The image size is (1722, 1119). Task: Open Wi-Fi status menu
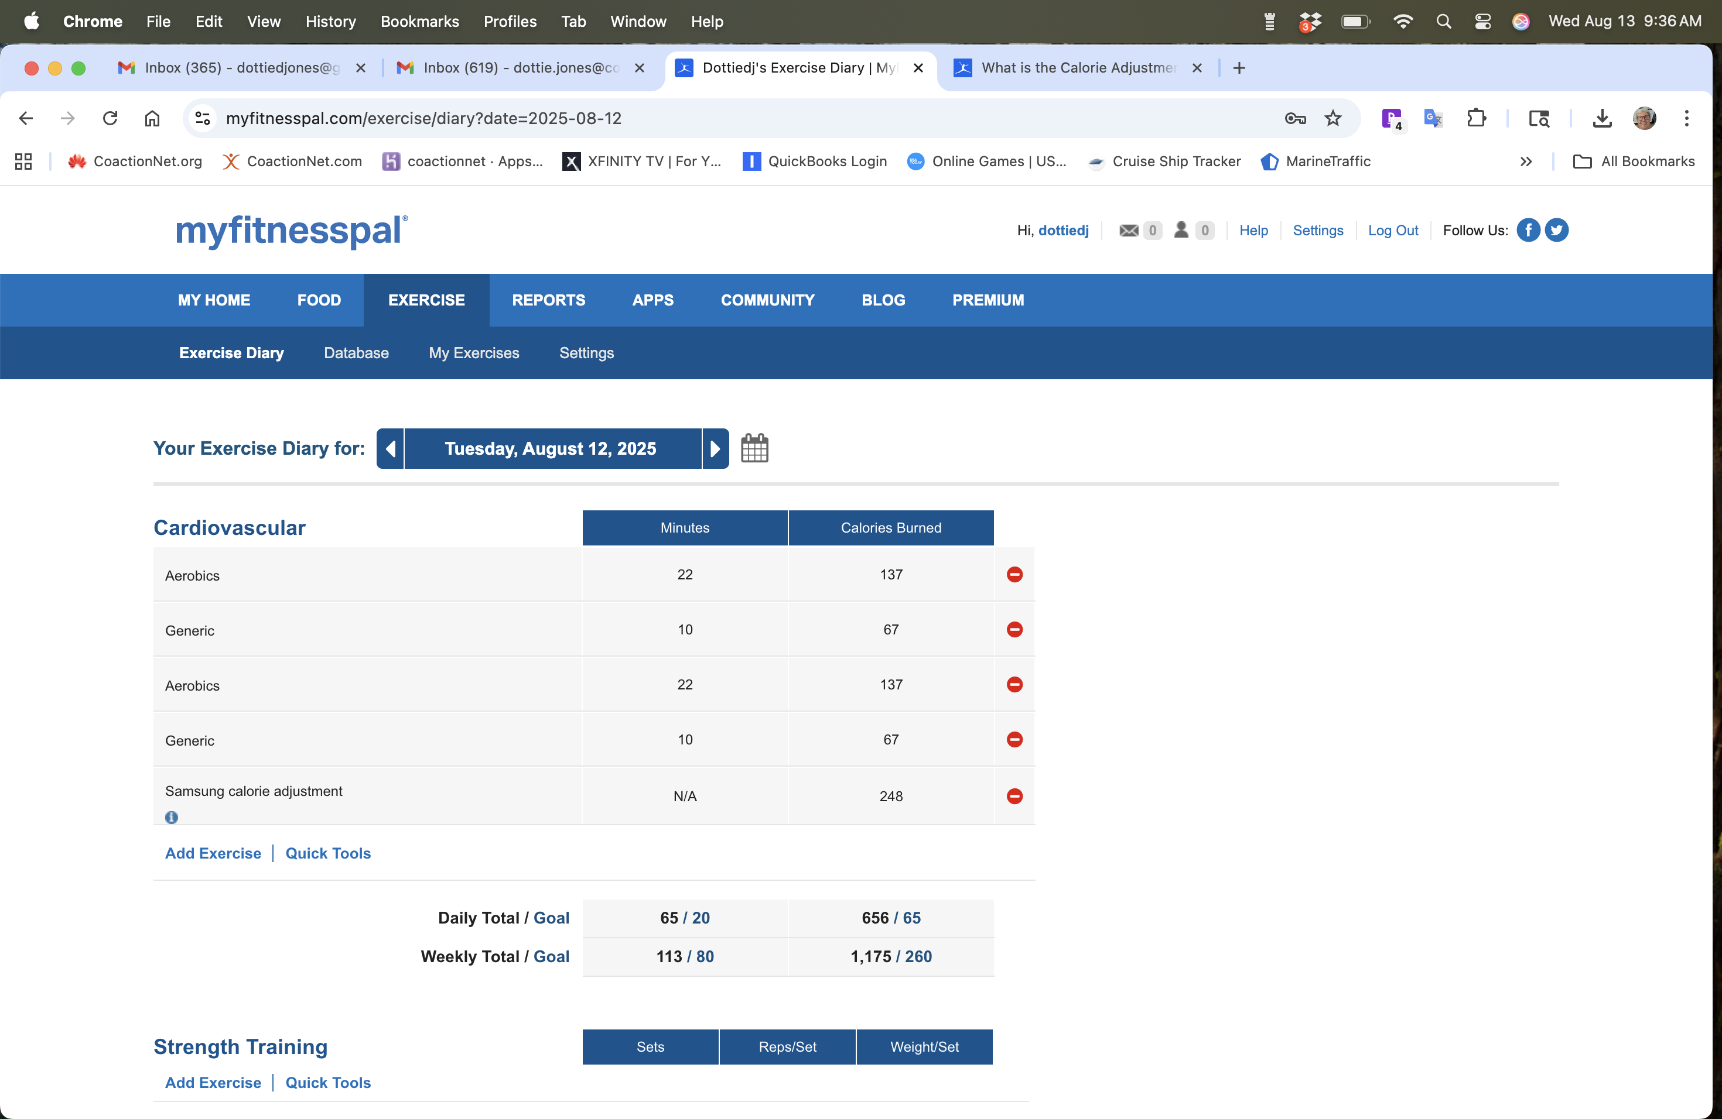(1402, 22)
